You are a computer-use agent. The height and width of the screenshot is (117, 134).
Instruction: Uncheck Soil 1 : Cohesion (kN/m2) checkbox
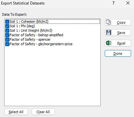(7, 22)
